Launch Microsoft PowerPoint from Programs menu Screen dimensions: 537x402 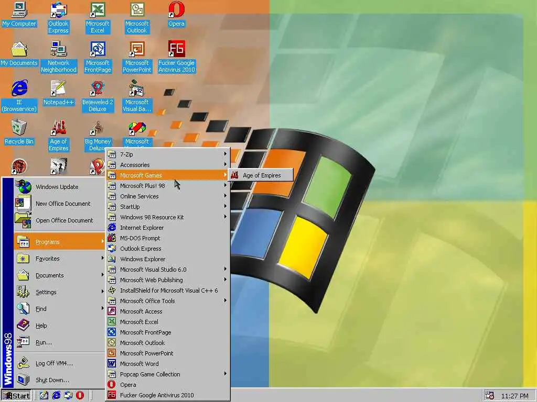168,353
